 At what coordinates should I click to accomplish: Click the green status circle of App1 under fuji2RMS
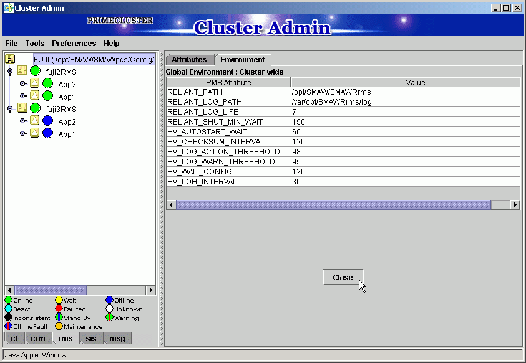tap(48, 96)
